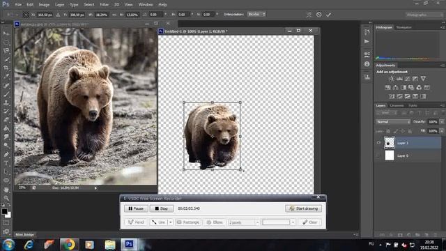Toggle lock all padlock icon
Image resolution: width=446 pixels, height=251 pixels.
tap(410, 131)
